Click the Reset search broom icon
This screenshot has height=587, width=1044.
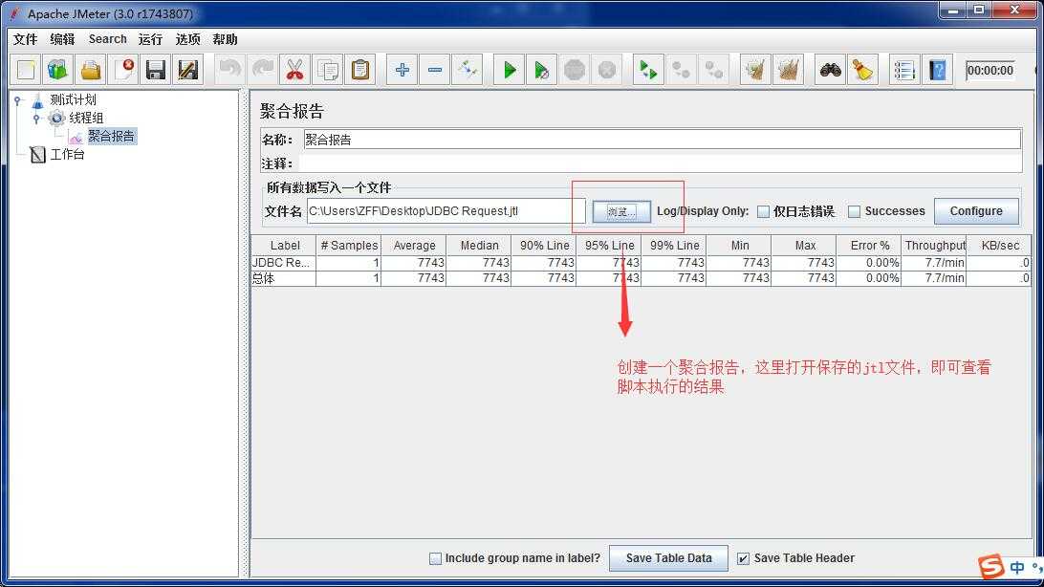[x=863, y=69]
